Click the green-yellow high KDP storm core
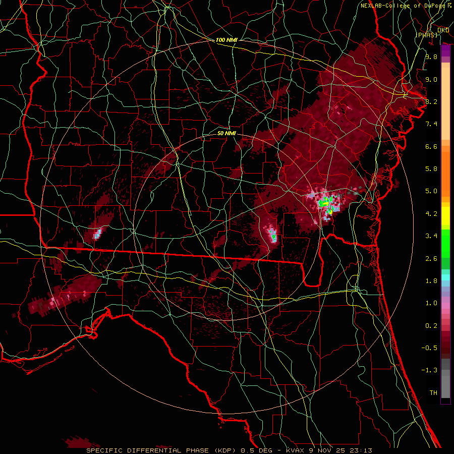The image size is (454, 454). [x=326, y=203]
